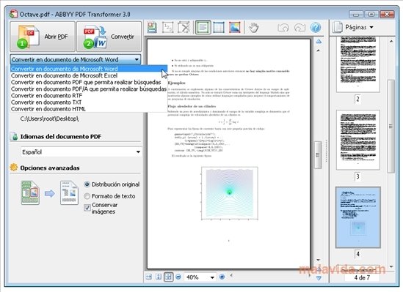Collapse the conversion format dropdown

[x=137, y=59]
